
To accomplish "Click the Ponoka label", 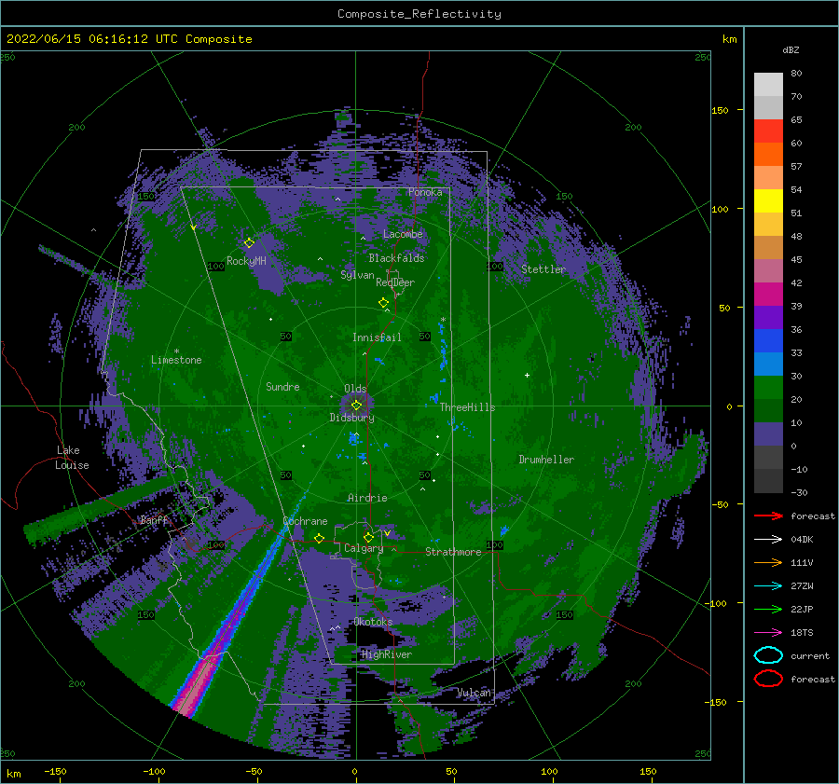I will pos(425,192).
